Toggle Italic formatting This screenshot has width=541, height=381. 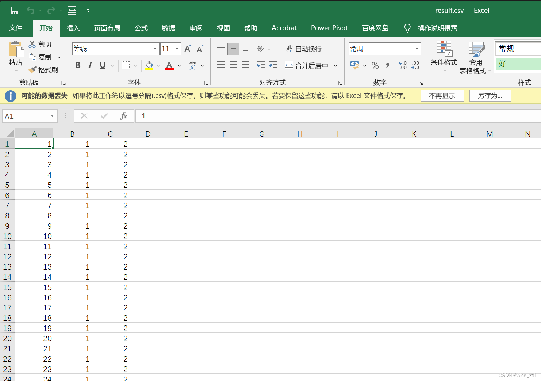[x=90, y=65]
